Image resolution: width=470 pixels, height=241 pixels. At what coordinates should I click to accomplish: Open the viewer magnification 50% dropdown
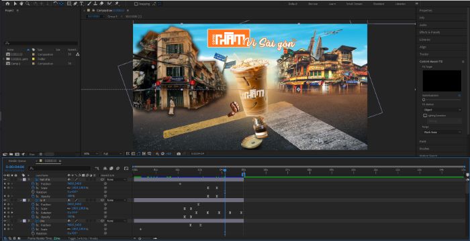coord(91,154)
